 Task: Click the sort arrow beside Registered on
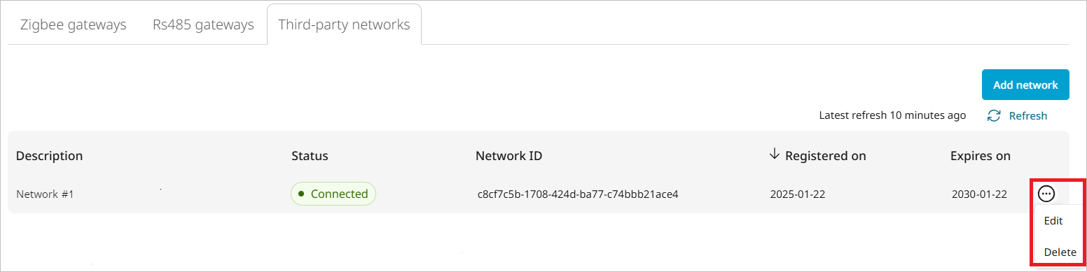pyautogui.click(x=774, y=155)
